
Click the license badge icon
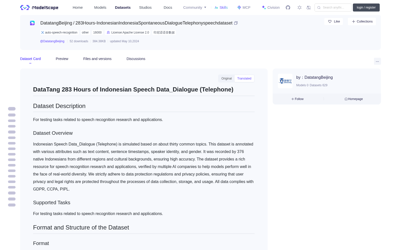coord(108,32)
